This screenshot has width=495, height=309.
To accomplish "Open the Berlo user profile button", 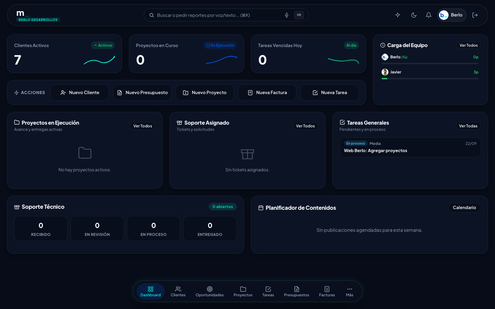I will [x=452, y=15].
